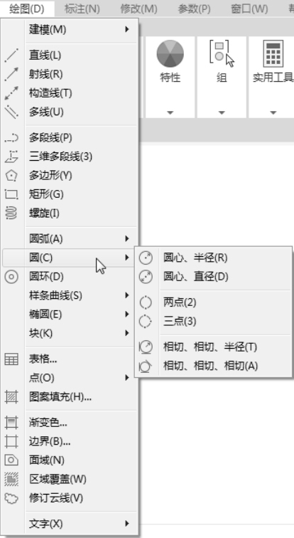Screen dimensions: 294x538
Task: Open the 特性 panel dropdown arrow
Action: point(170,112)
